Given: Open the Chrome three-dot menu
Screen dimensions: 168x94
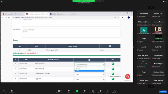Looking at the screenshot, I should click(132, 17).
